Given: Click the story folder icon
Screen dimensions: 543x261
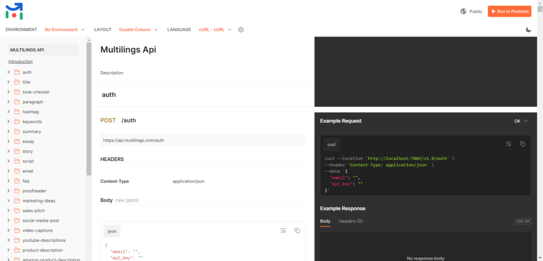Looking at the screenshot, I should [16, 151].
